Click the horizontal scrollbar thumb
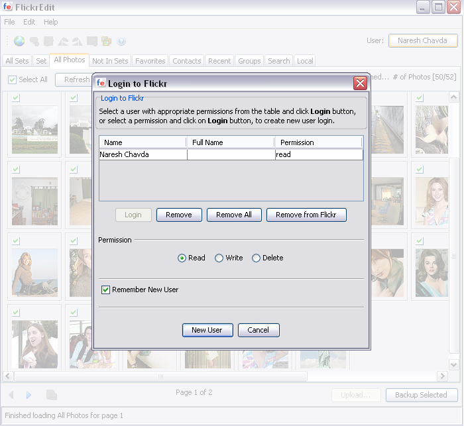This screenshot has height=426, width=464. [161, 376]
